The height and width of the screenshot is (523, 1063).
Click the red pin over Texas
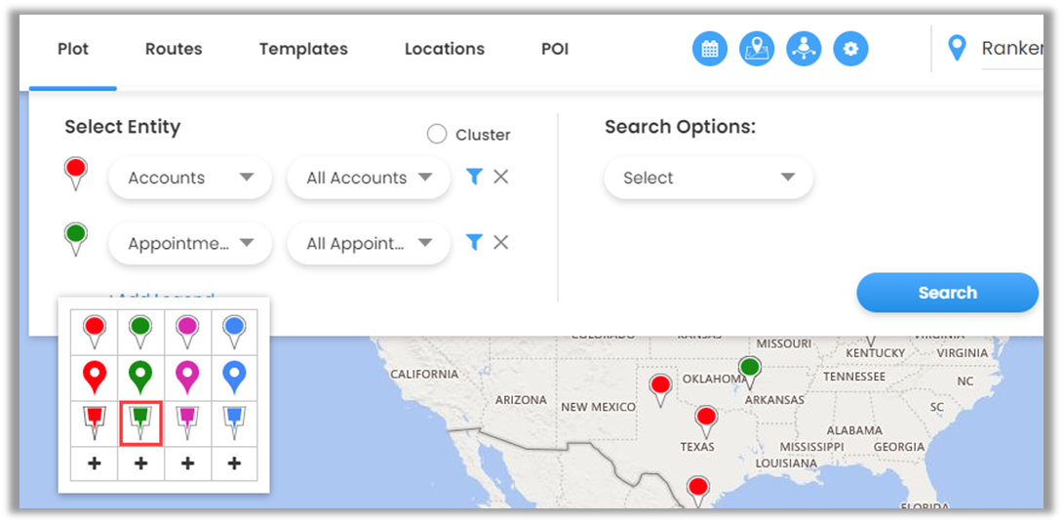(x=706, y=422)
